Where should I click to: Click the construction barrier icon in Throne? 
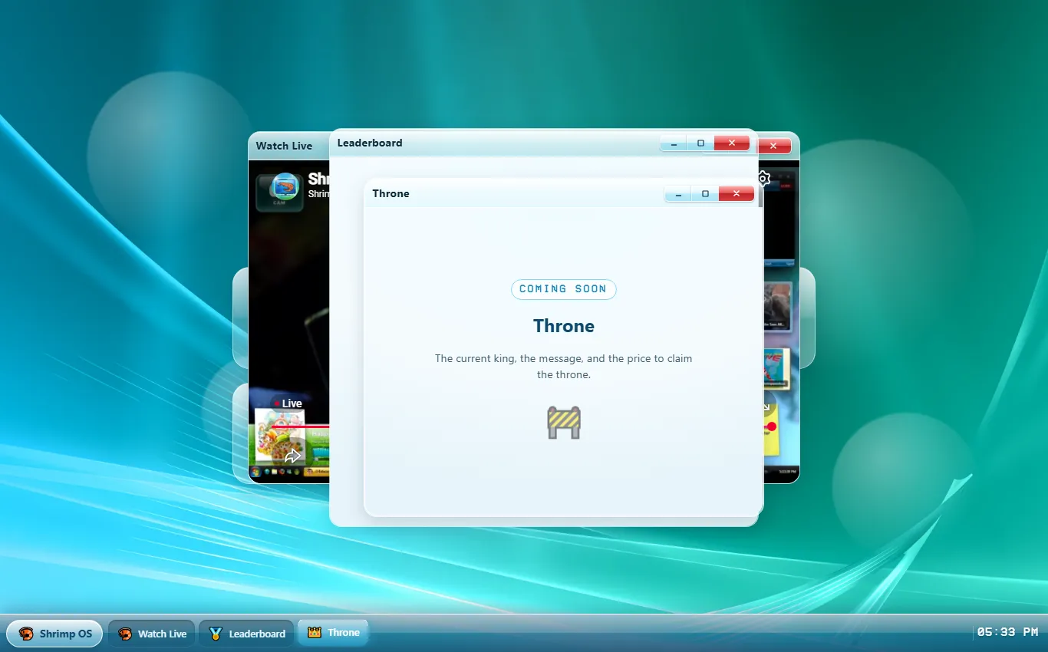(x=564, y=423)
